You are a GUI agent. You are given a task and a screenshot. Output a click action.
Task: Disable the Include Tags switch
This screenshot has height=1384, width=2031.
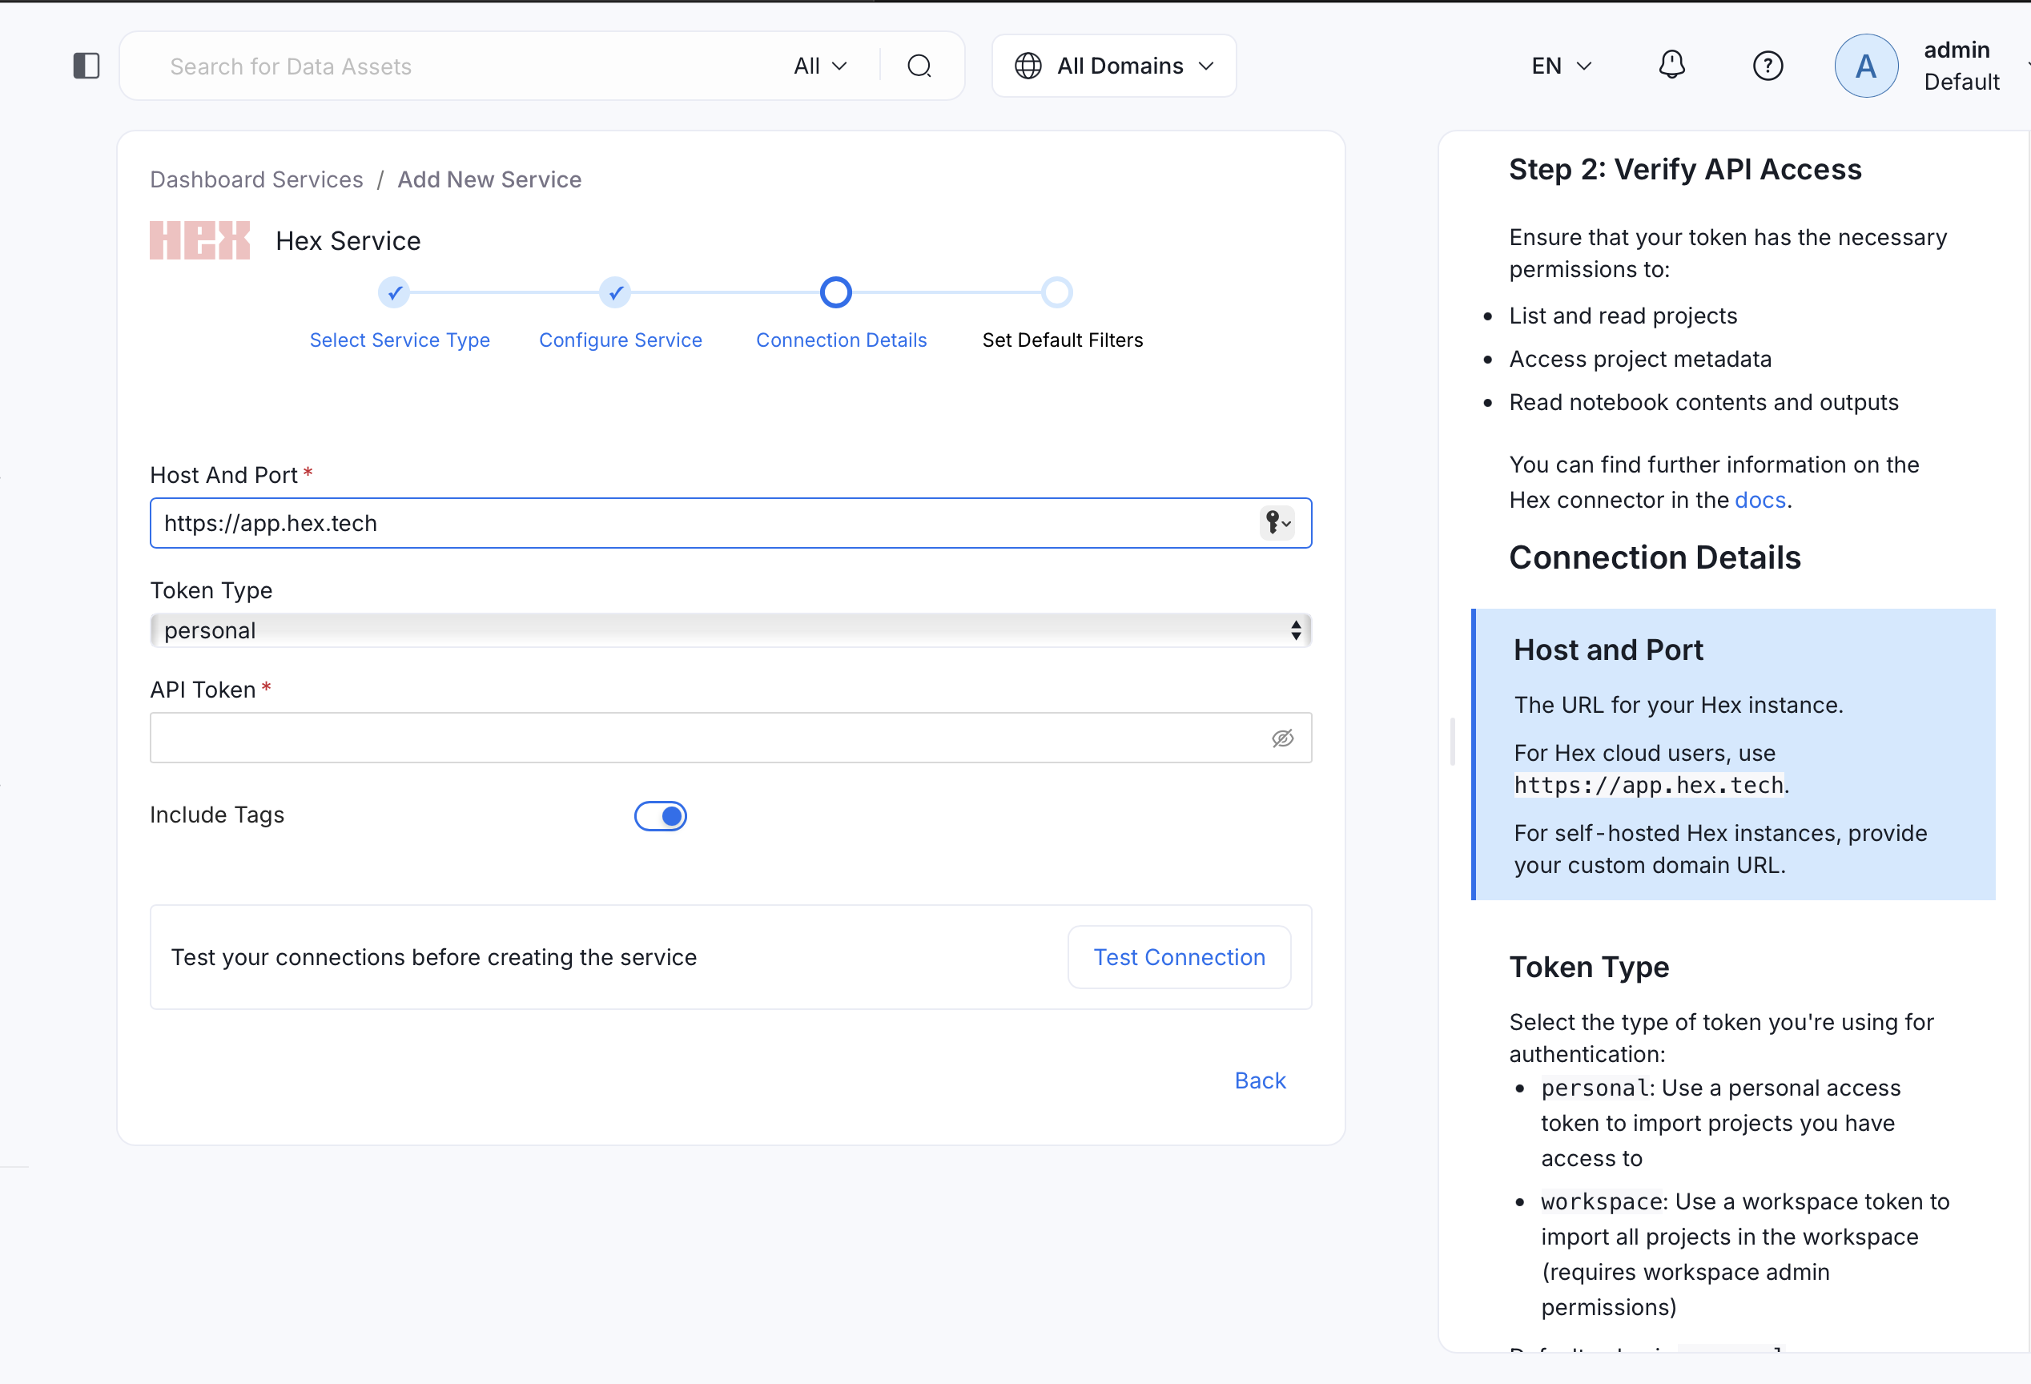point(660,815)
